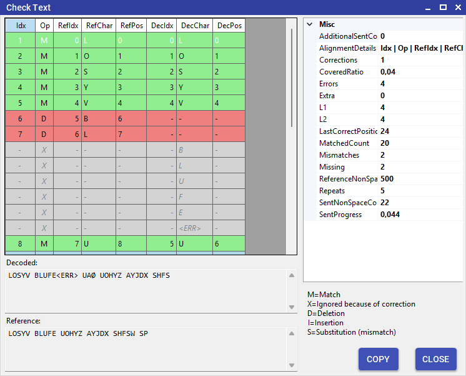This screenshot has width=466, height=376.
Task: Click the DecIdx column header
Action: click(x=162, y=26)
